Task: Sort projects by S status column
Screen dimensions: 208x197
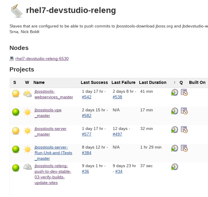Action: pos(15,82)
